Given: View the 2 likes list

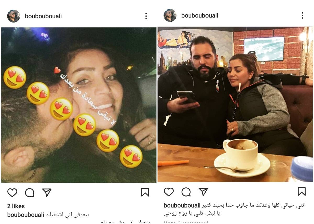Looking at the screenshot, I should click(x=16, y=206).
